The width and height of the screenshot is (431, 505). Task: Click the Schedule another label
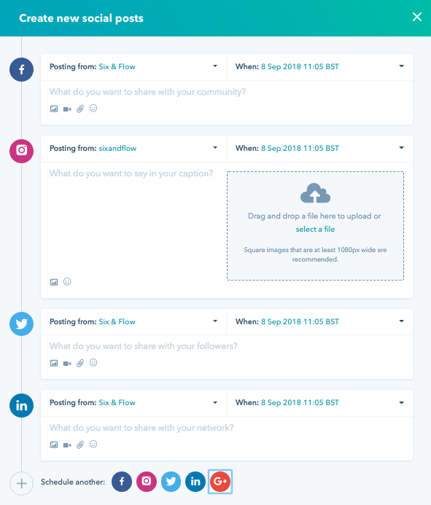[x=73, y=482]
